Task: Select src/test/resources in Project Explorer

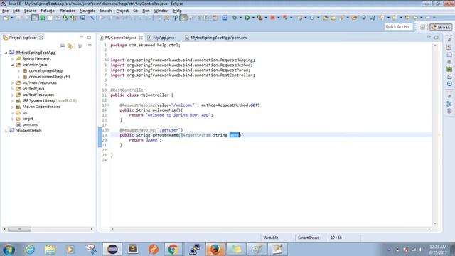Action: (38, 95)
